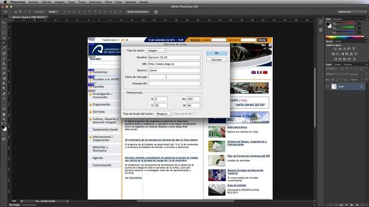This screenshot has width=369, height=207.
Task: Select the Gradient tool
Action: click(4, 78)
